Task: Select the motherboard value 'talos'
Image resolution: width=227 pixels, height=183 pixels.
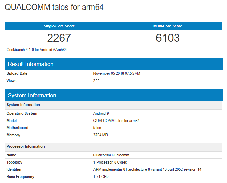Action: click(97, 128)
